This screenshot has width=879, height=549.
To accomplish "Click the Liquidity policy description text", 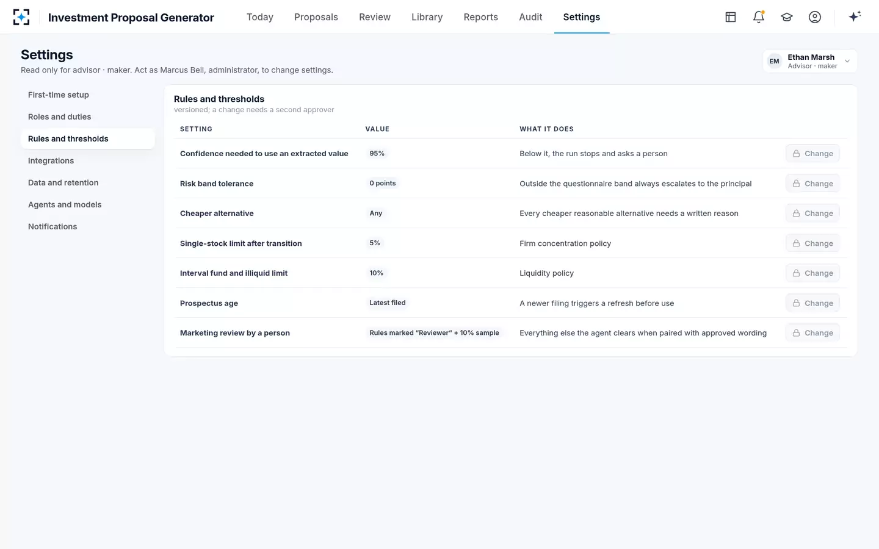I will tap(547, 273).
